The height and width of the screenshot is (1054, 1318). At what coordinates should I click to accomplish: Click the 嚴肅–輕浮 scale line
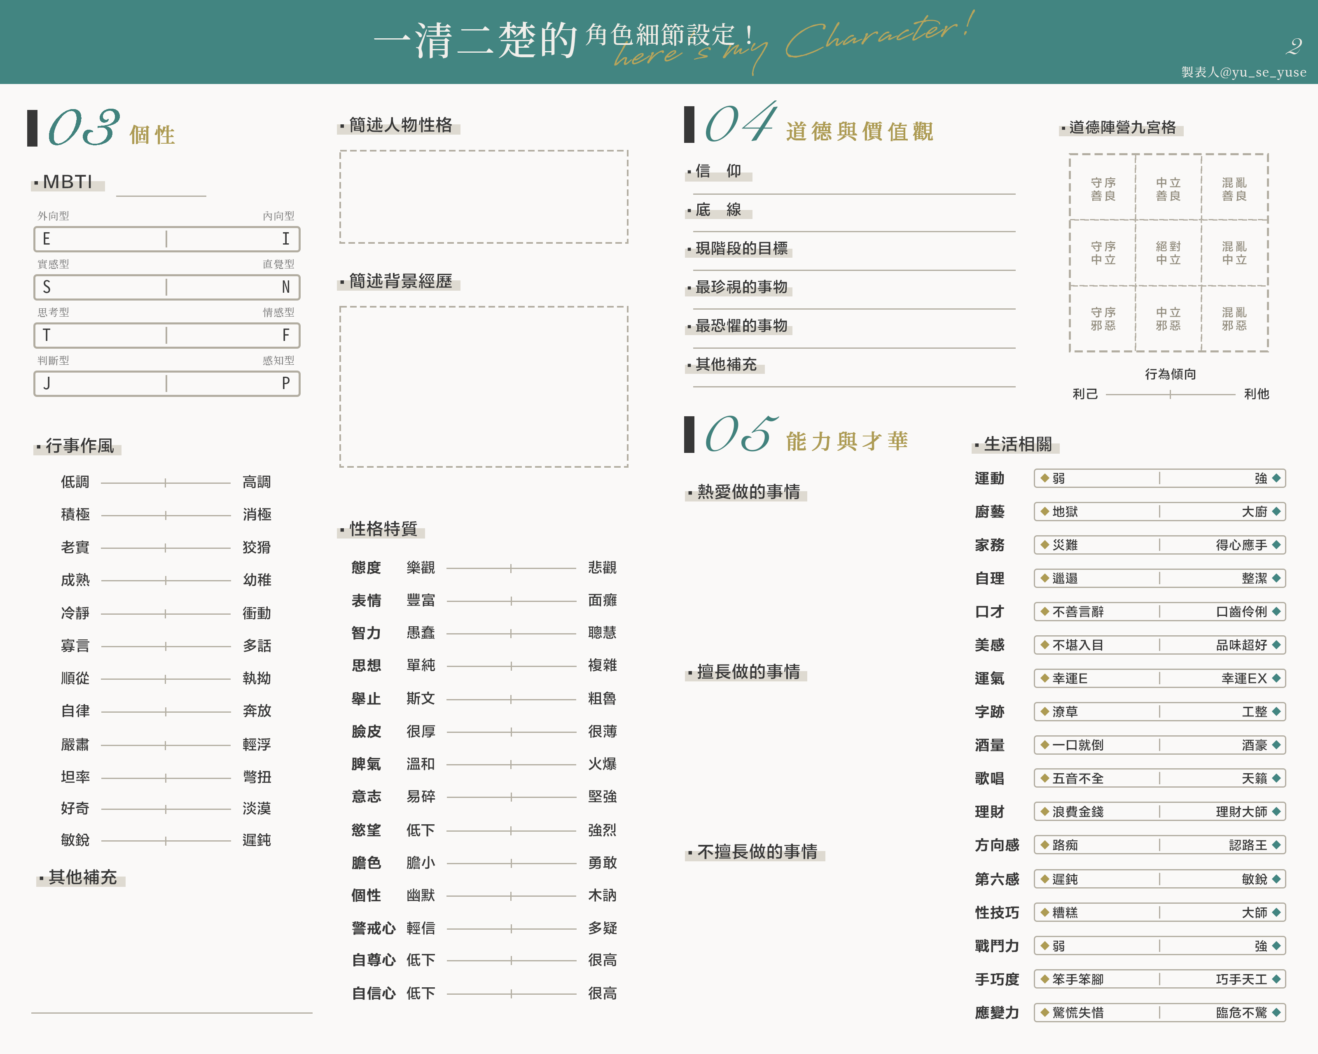[x=166, y=745]
